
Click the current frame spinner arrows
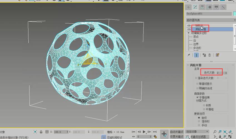[151, 137]
